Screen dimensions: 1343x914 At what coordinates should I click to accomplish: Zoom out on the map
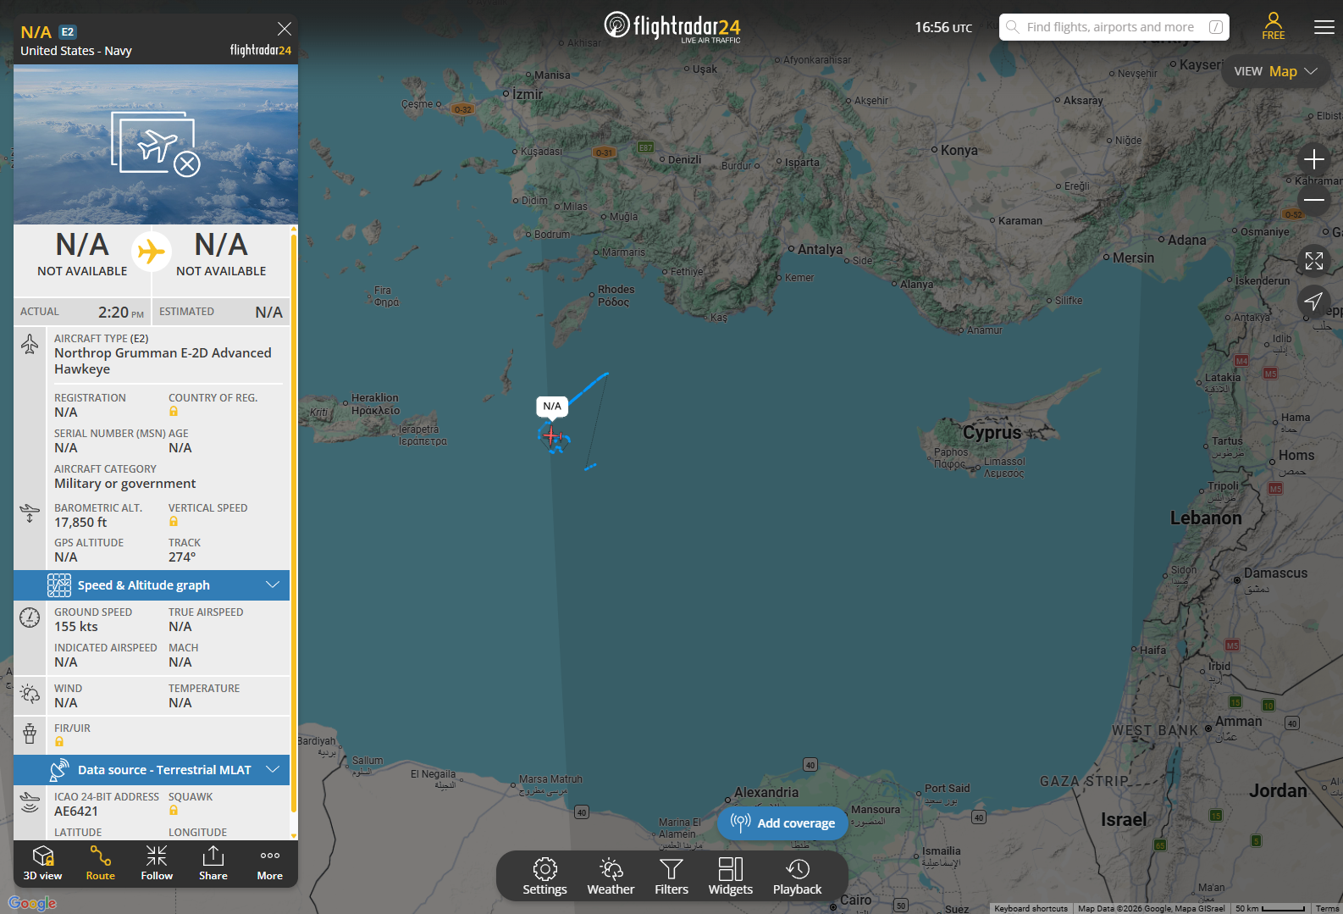(1314, 201)
